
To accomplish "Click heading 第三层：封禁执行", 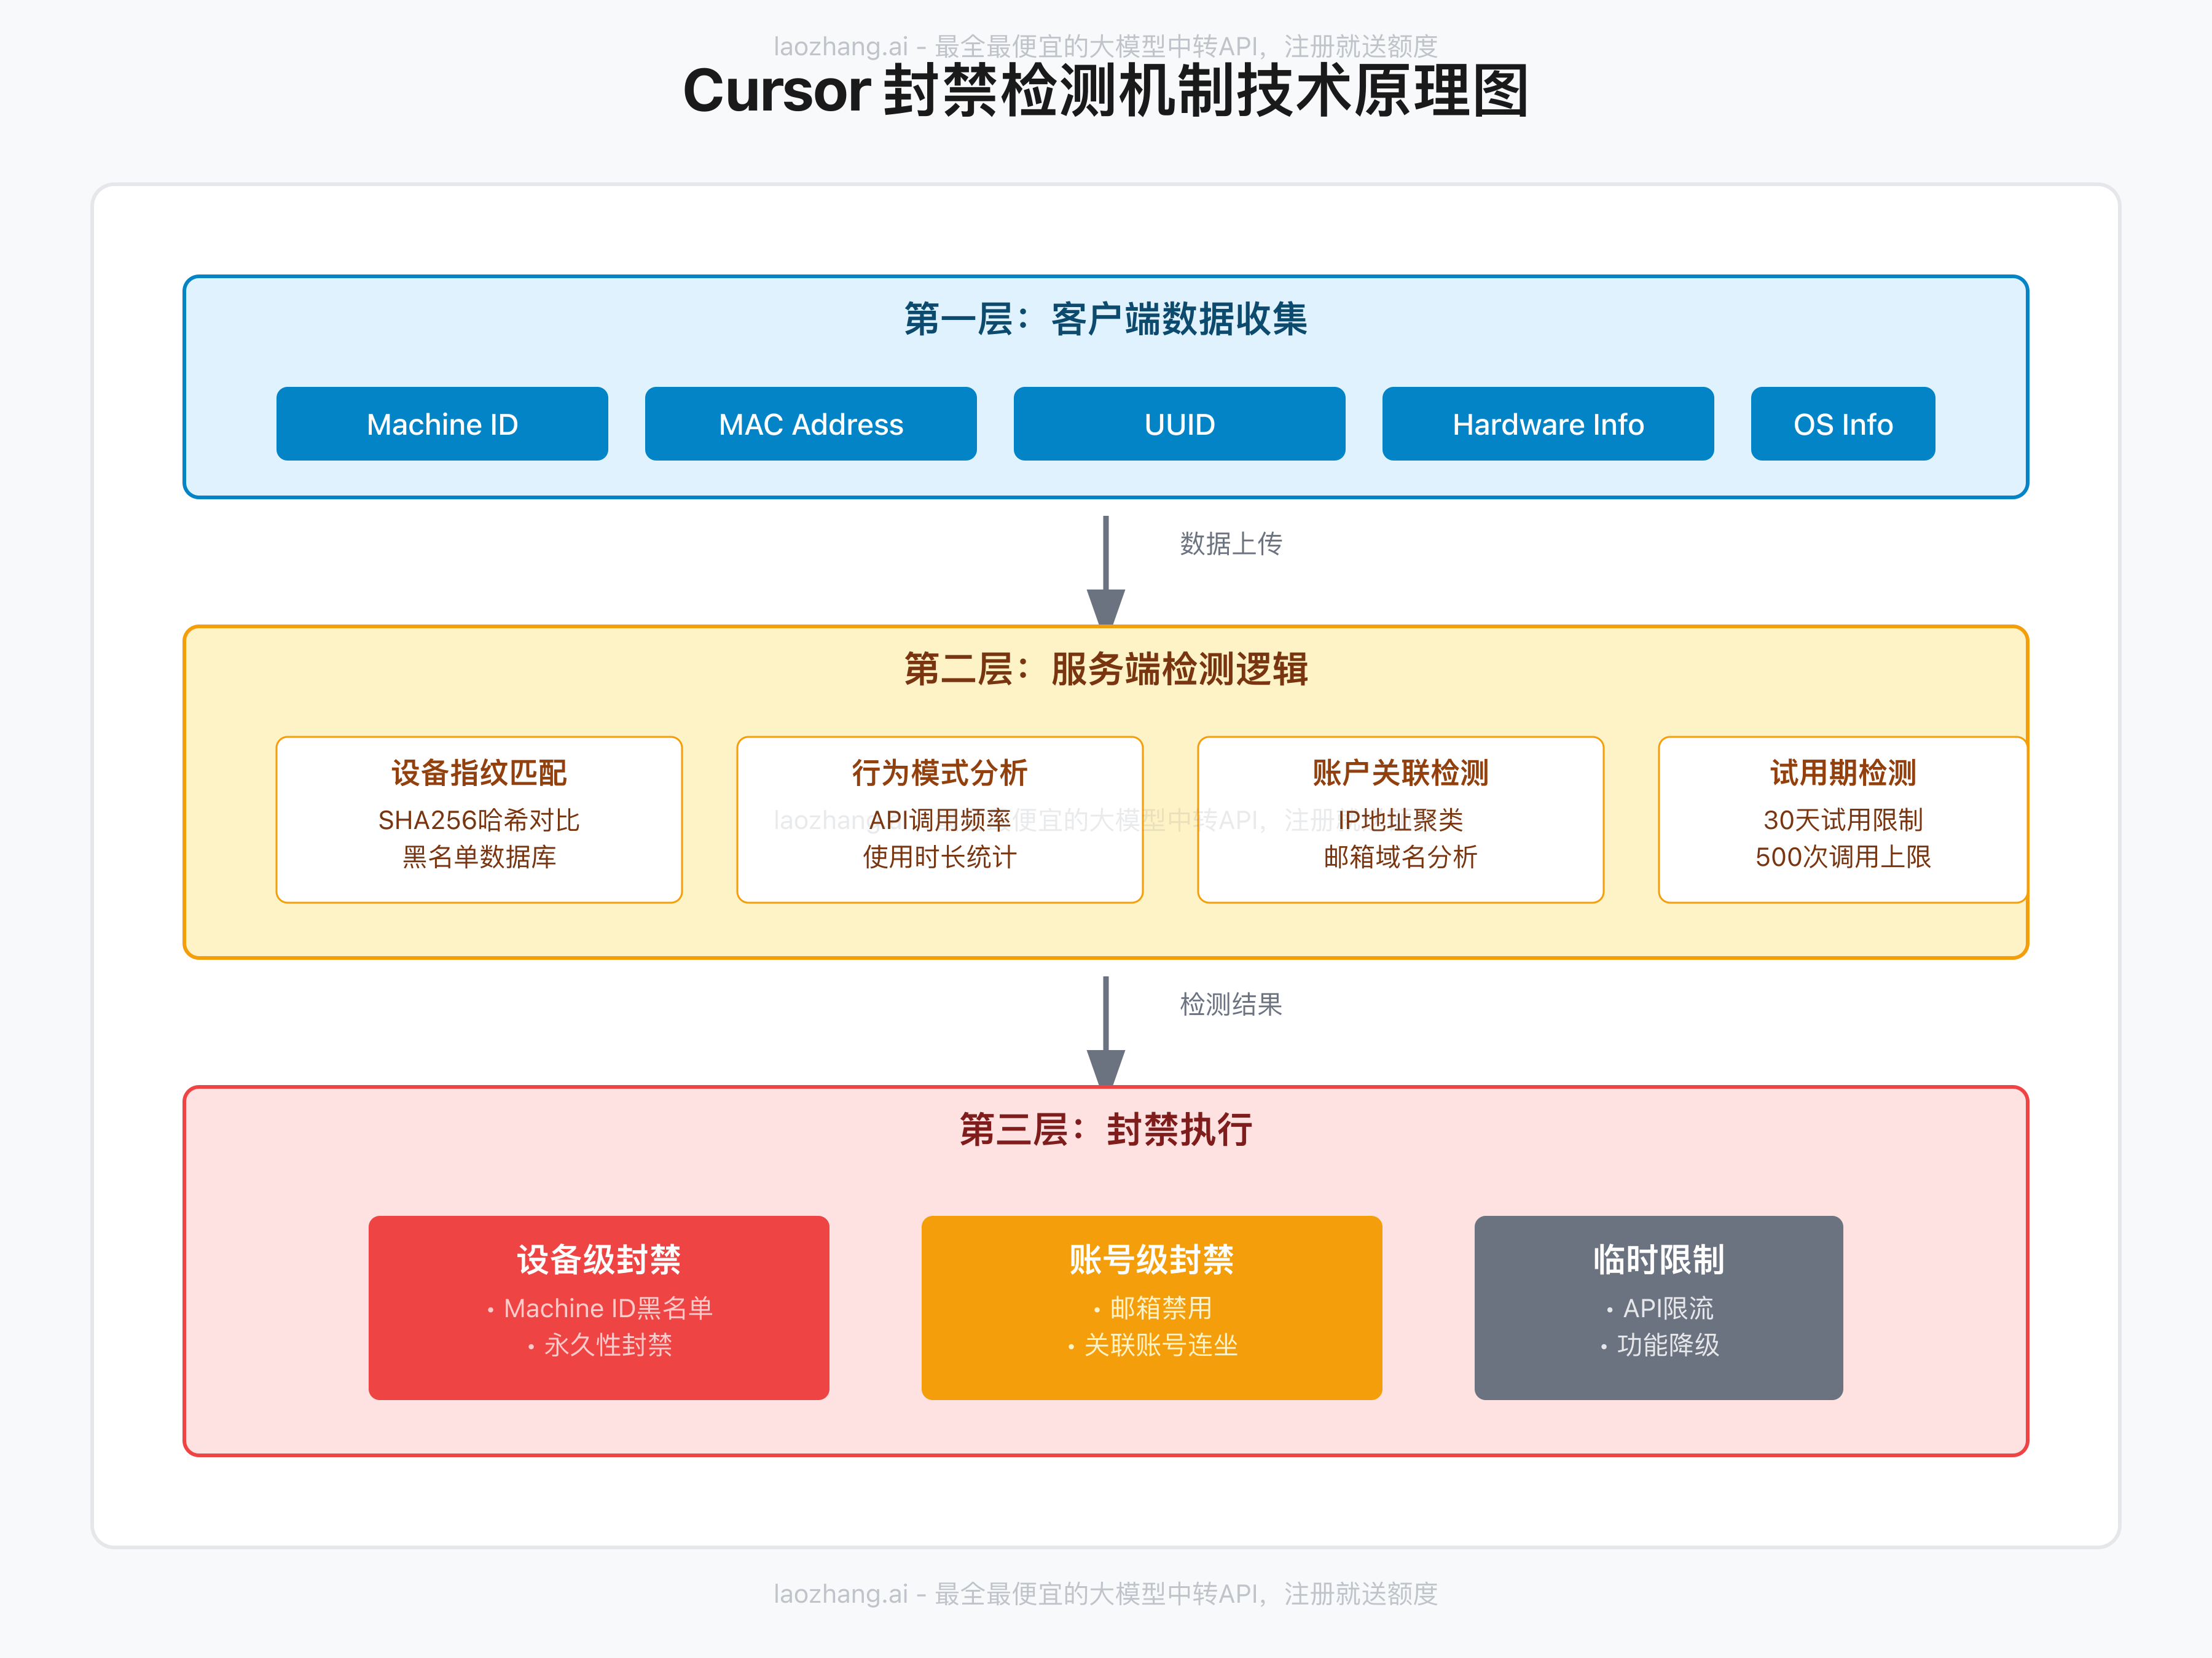I will 1106,1129.
